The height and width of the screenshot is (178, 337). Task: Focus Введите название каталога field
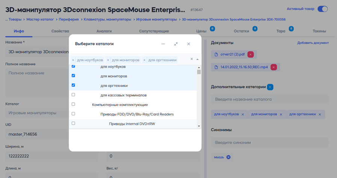(269, 100)
